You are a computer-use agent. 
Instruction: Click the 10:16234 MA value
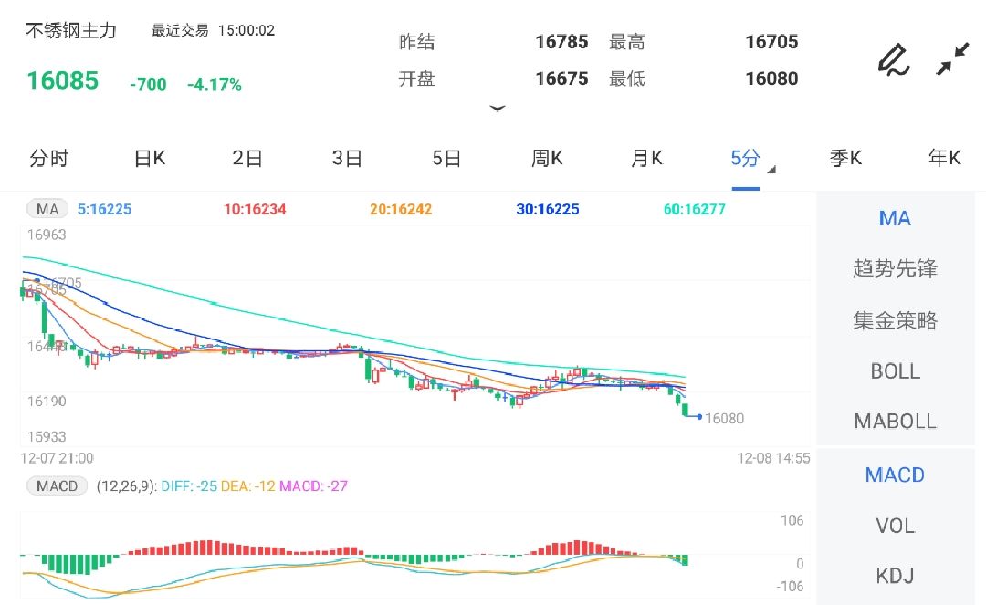[255, 209]
